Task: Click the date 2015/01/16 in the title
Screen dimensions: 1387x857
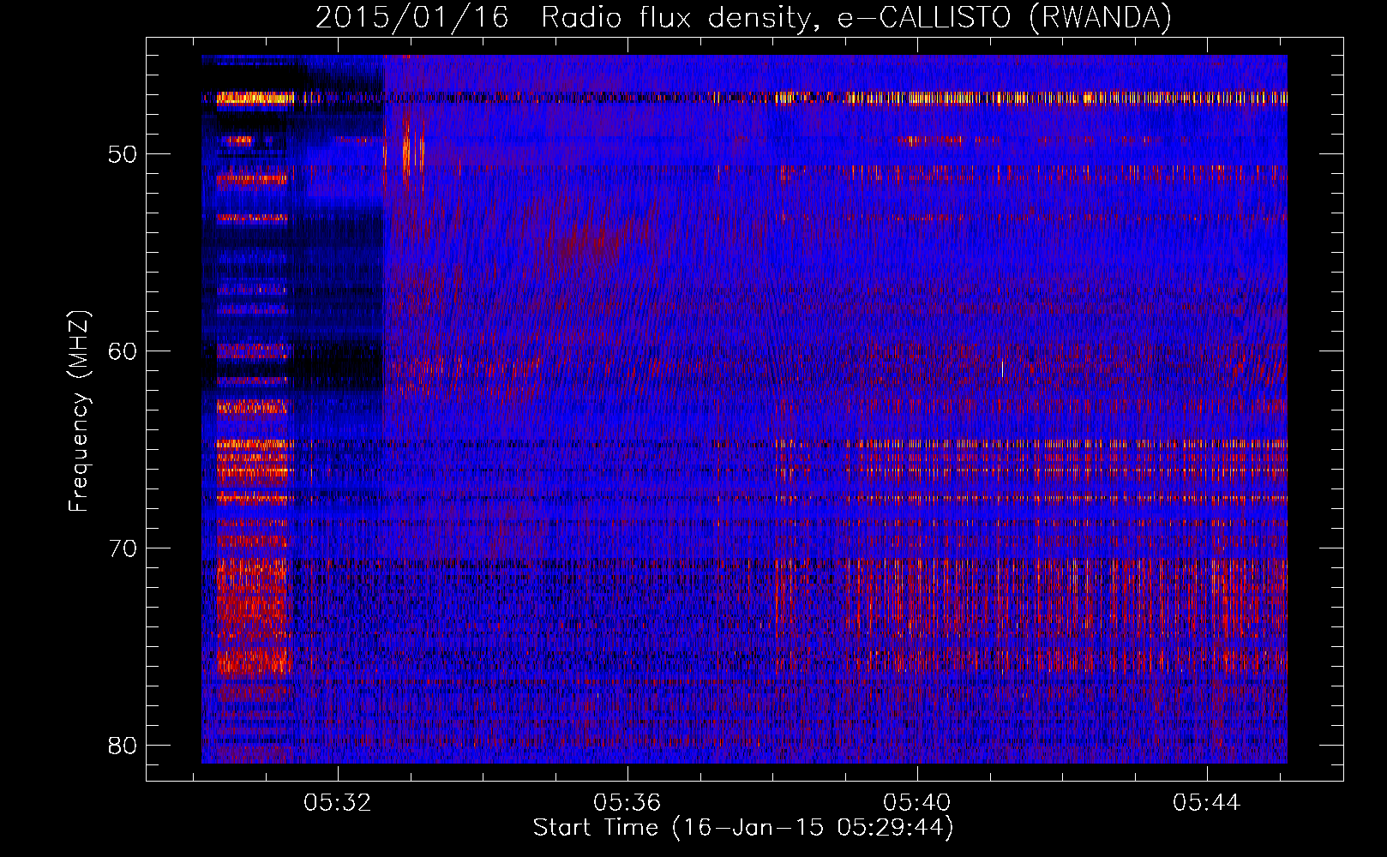Action: pos(412,17)
